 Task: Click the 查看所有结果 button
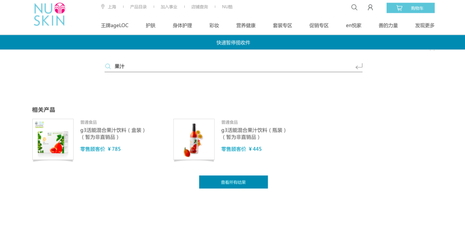coord(233,182)
